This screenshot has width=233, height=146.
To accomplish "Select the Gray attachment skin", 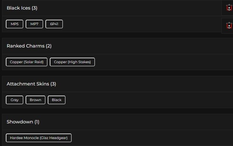I will 15,100.
